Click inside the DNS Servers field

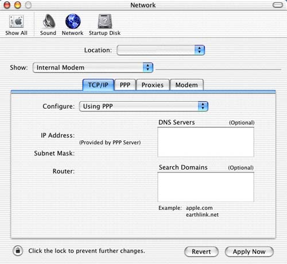[x=206, y=142]
